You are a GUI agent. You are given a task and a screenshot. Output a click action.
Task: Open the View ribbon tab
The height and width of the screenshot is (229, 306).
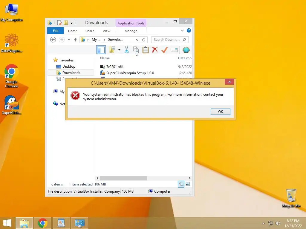107,31
